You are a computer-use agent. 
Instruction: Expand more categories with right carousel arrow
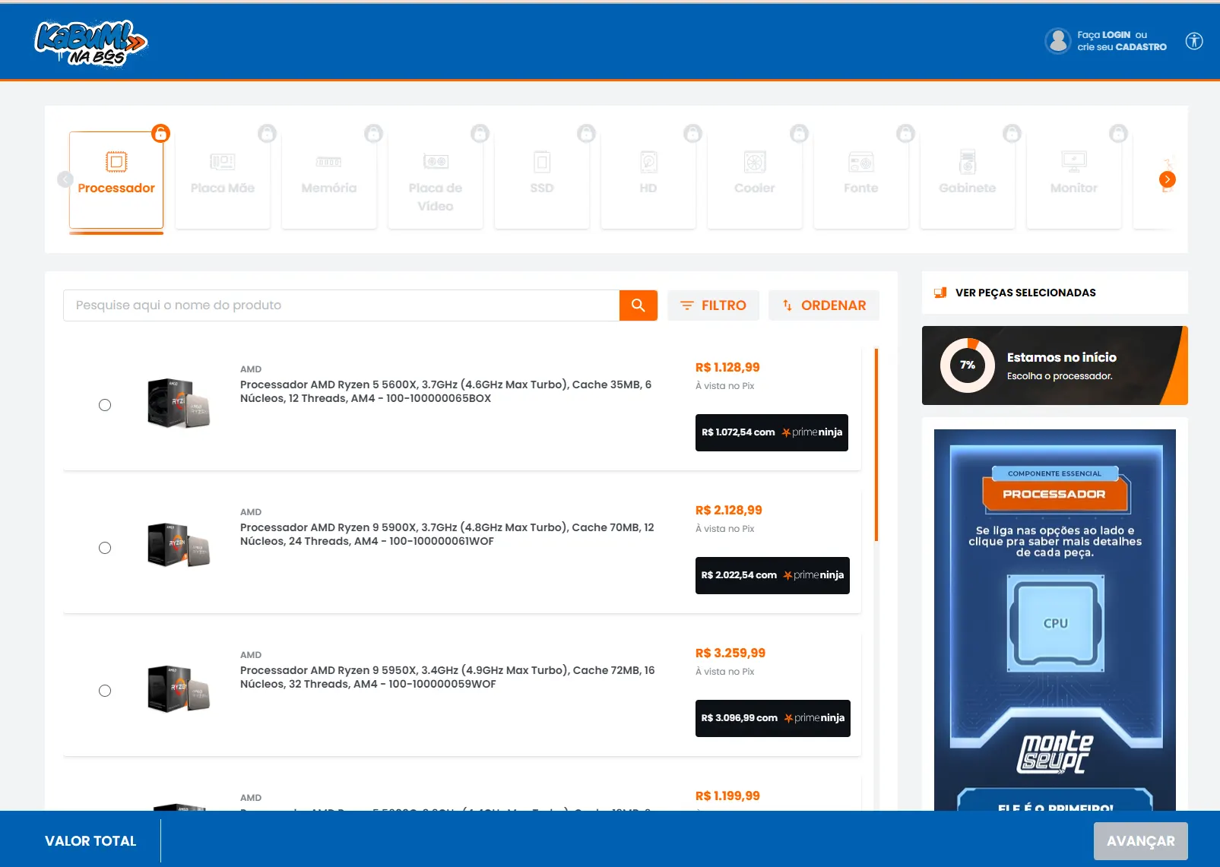point(1167,179)
